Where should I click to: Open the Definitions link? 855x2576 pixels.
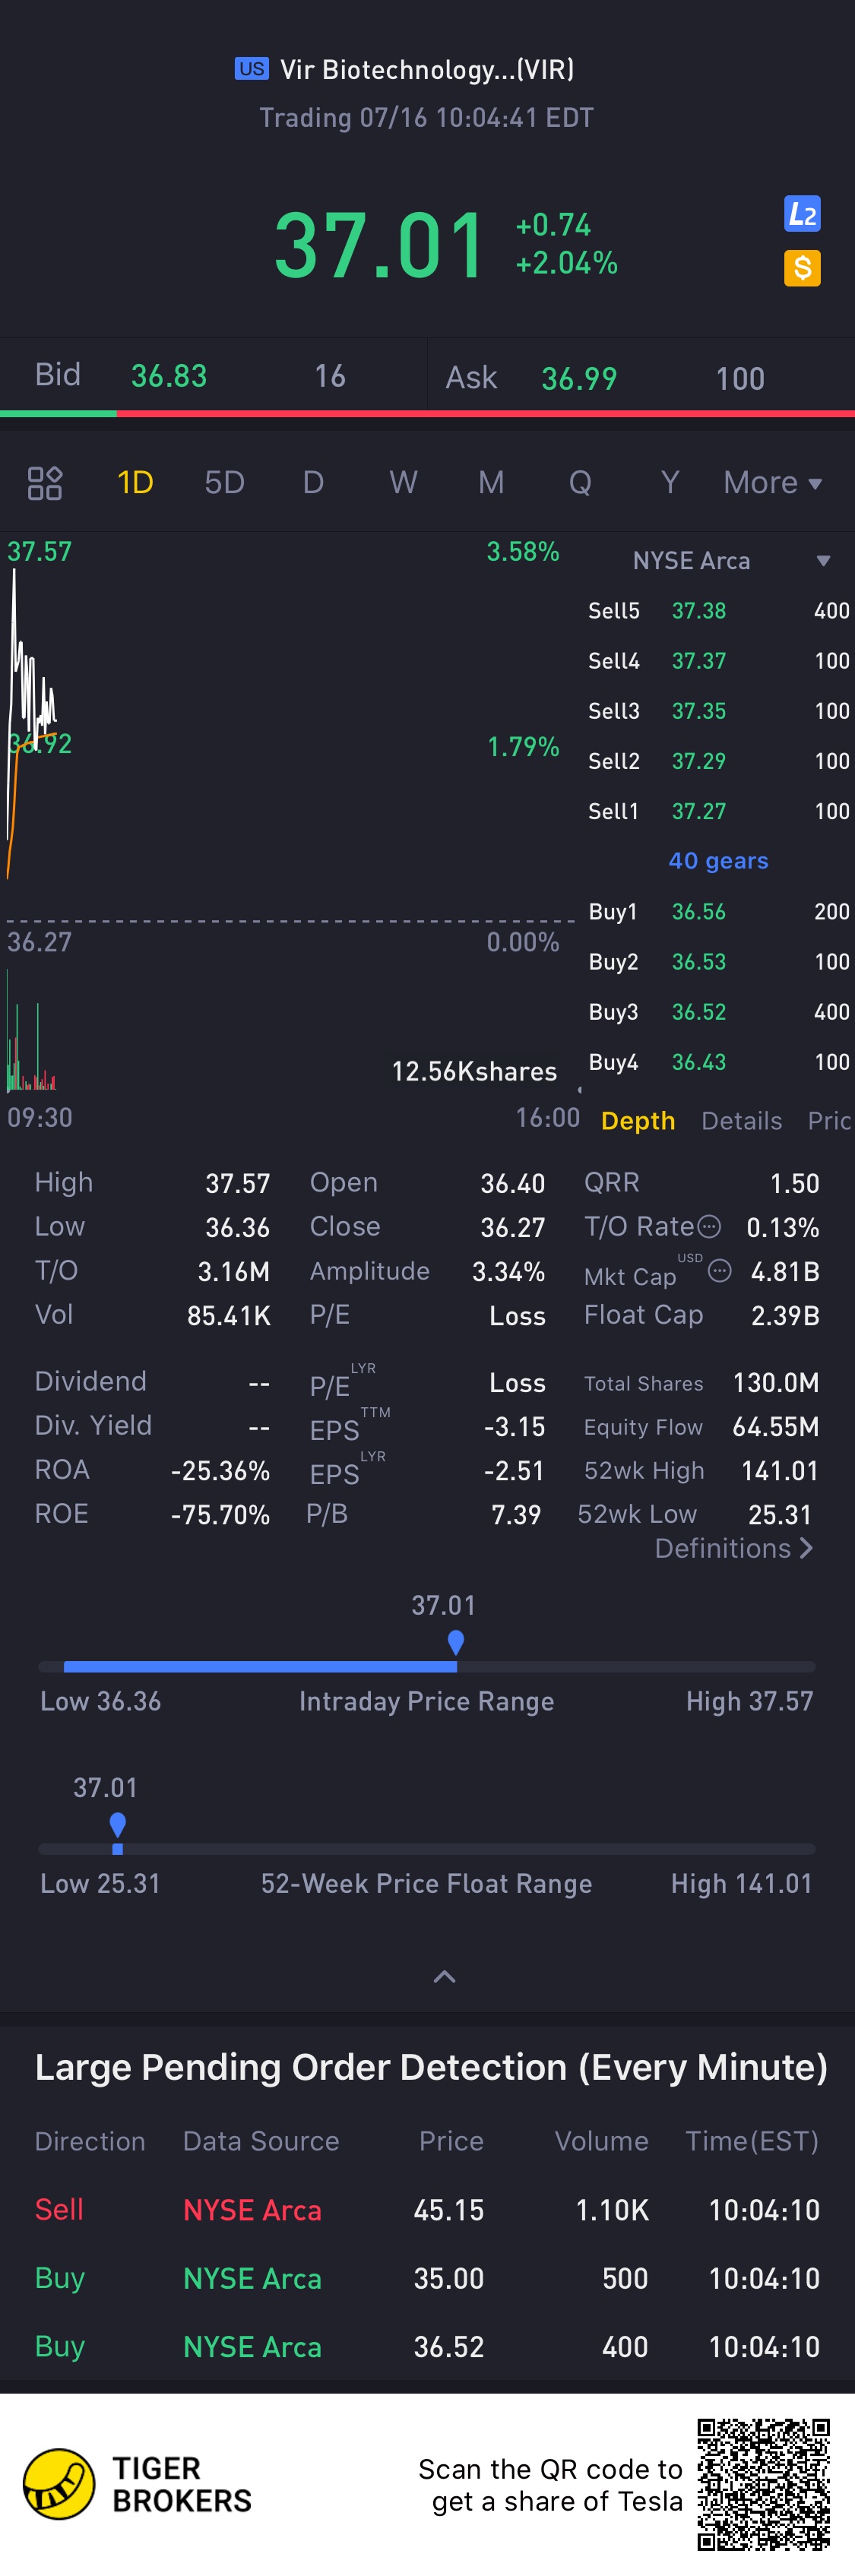pos(733,1548)
